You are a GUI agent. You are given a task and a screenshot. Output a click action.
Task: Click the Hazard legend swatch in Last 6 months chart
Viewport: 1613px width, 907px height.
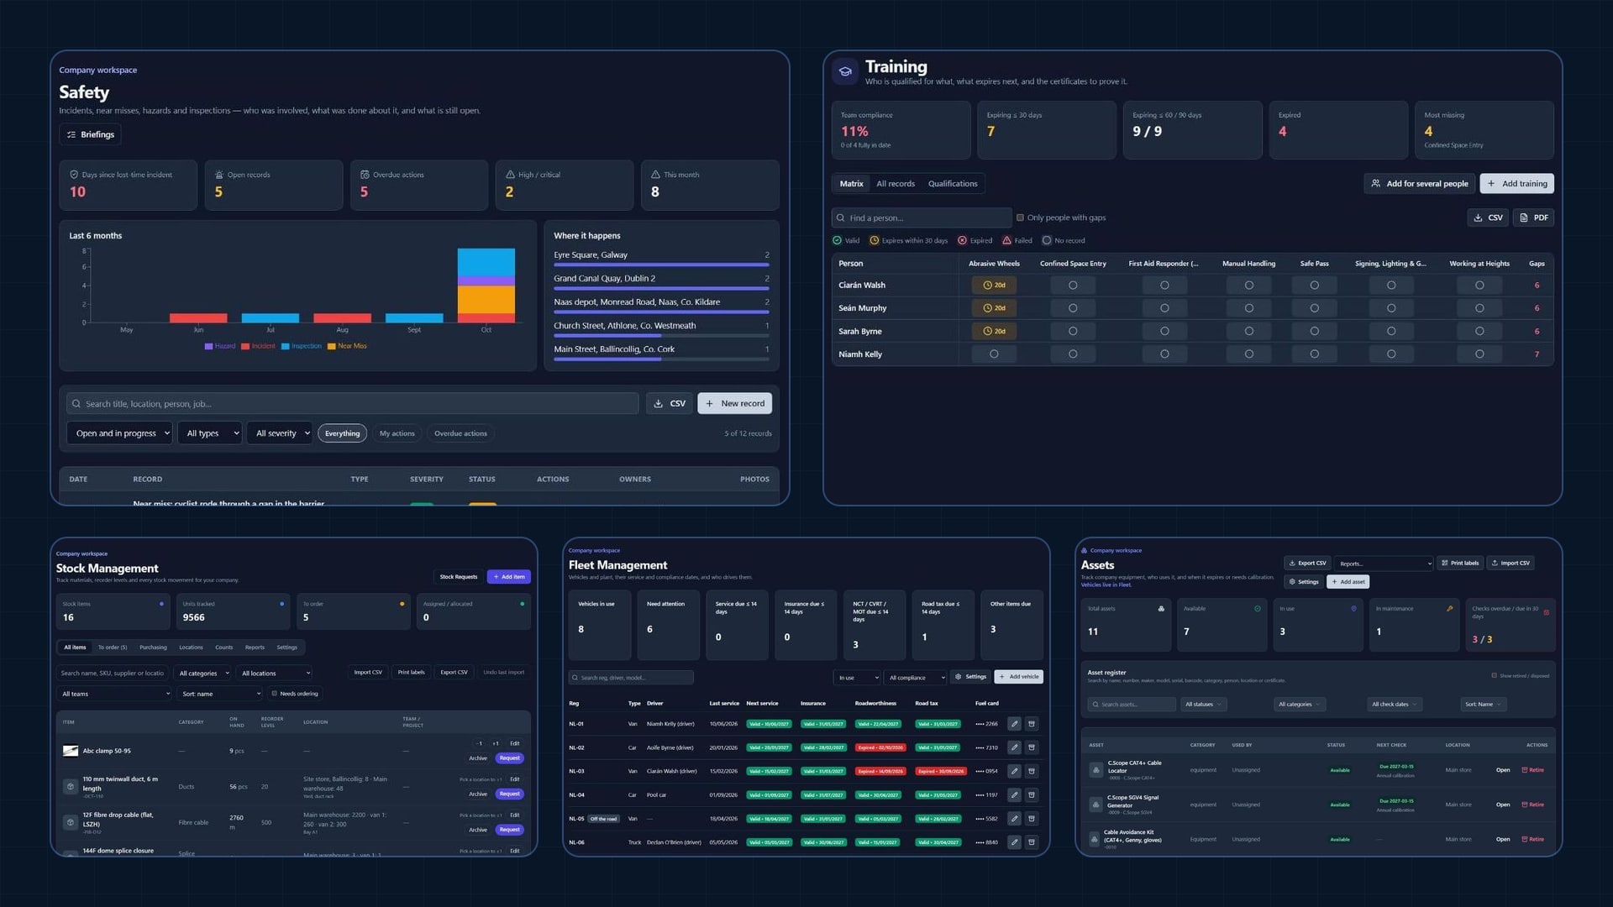pos(208,346)
